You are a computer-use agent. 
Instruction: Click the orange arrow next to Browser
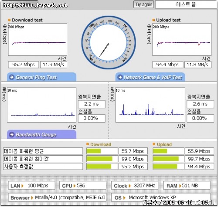[x=32, y=198]
